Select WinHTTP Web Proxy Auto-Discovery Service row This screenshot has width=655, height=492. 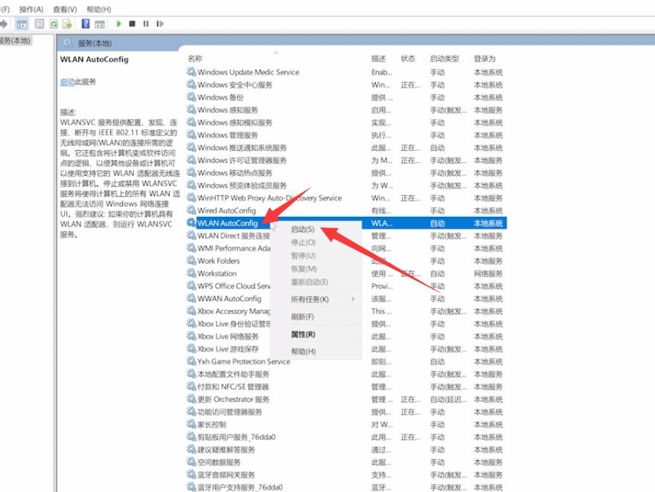coord(346,198)
